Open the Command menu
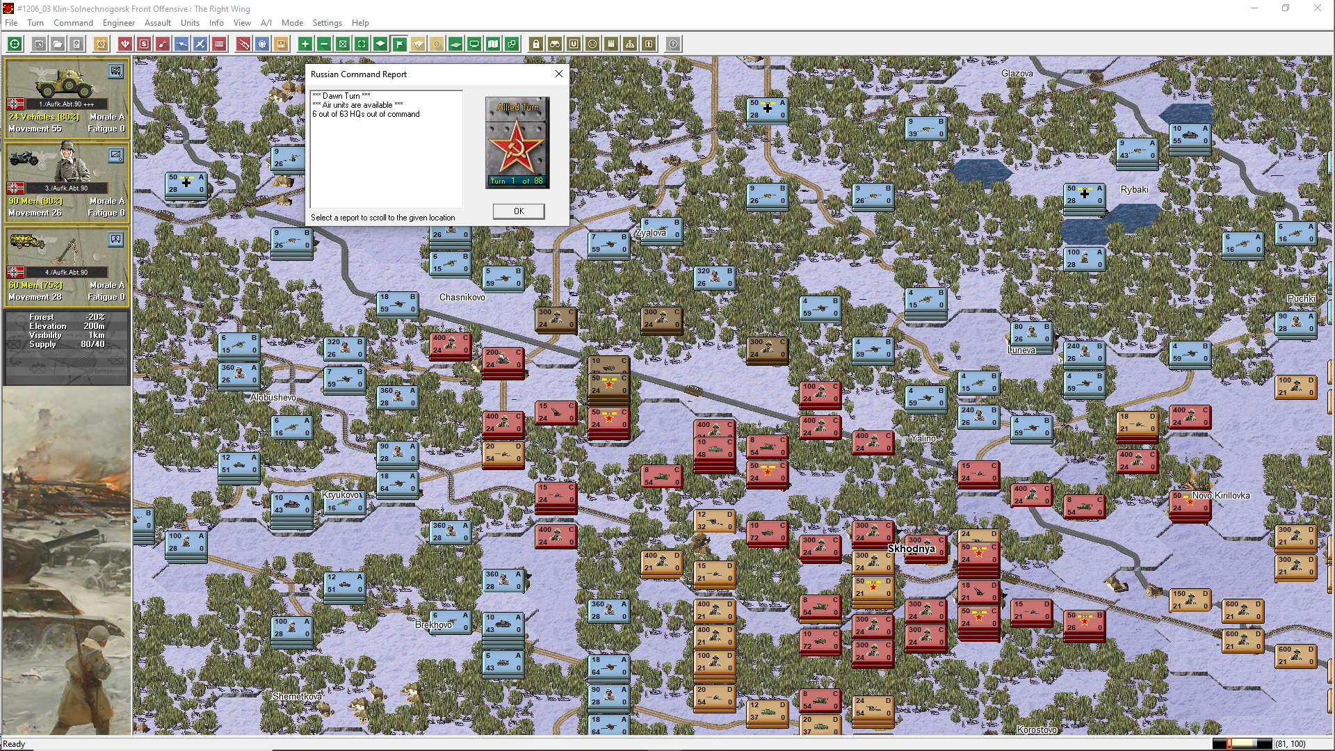The height and width of the screenshot is (751, 1335). pyautogui.click(x=73, y=23)
